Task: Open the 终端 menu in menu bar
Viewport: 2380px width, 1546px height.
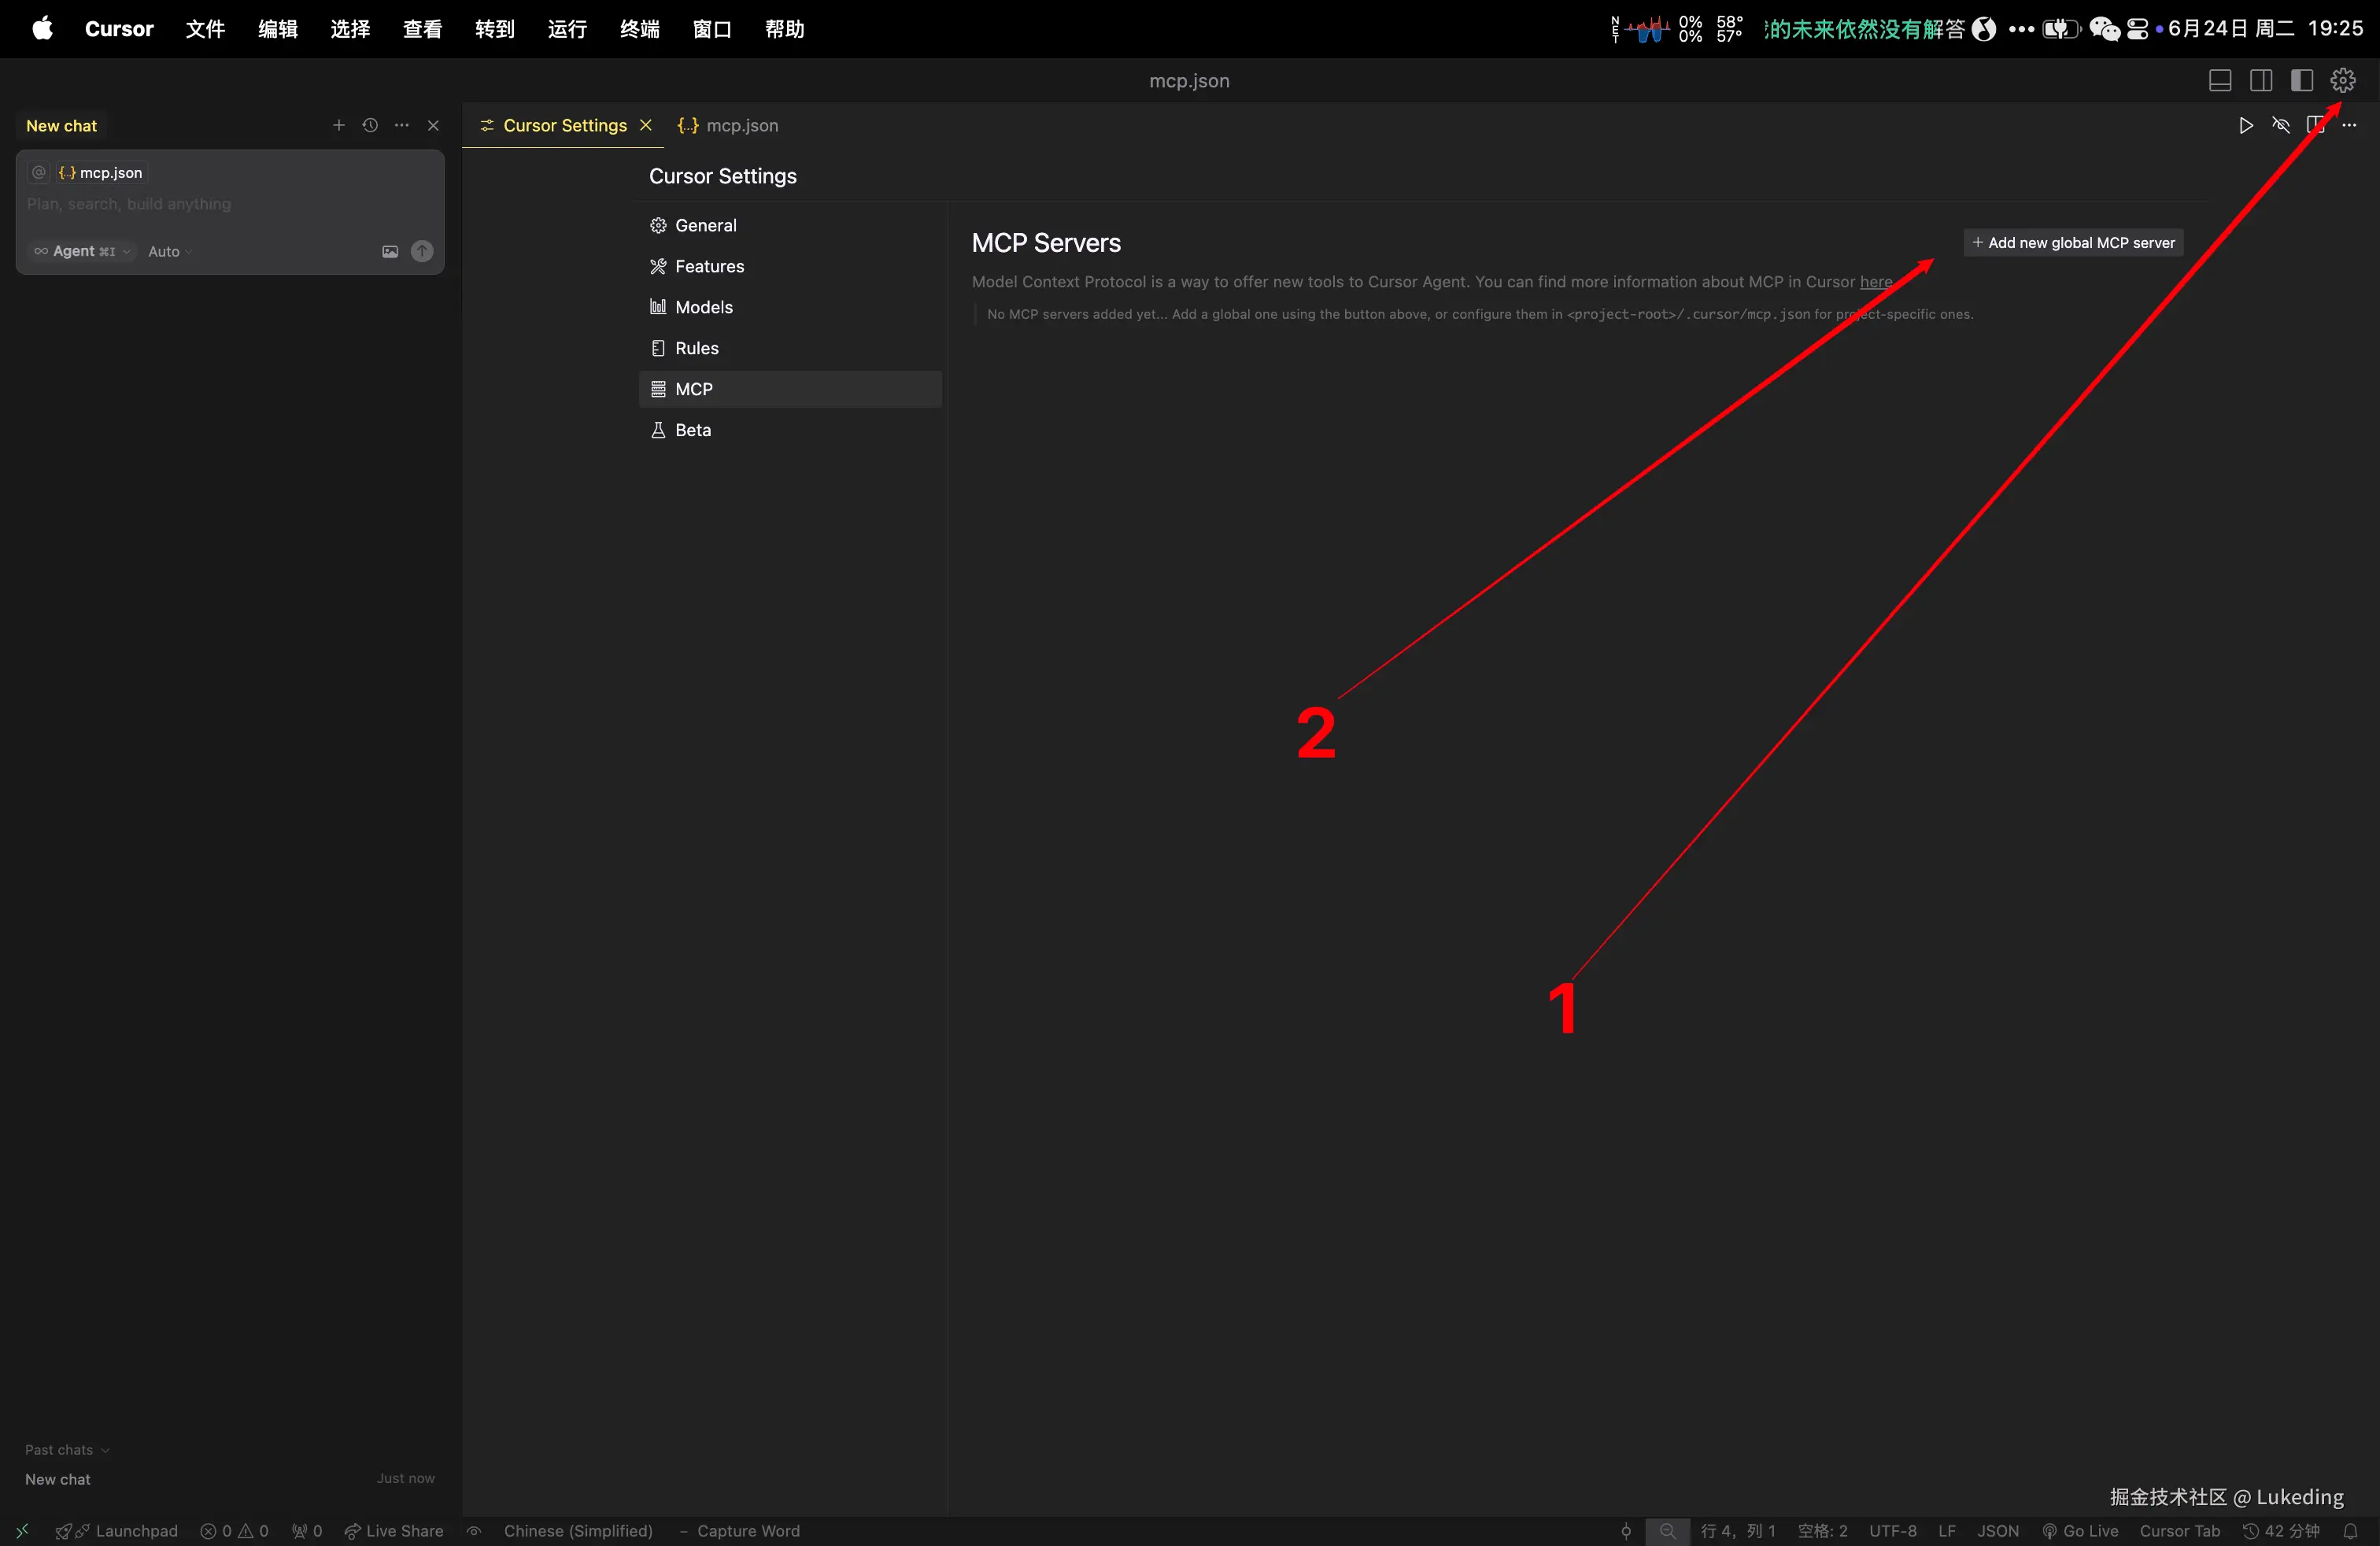Action: pyautogui.click(x=639, y=29)
